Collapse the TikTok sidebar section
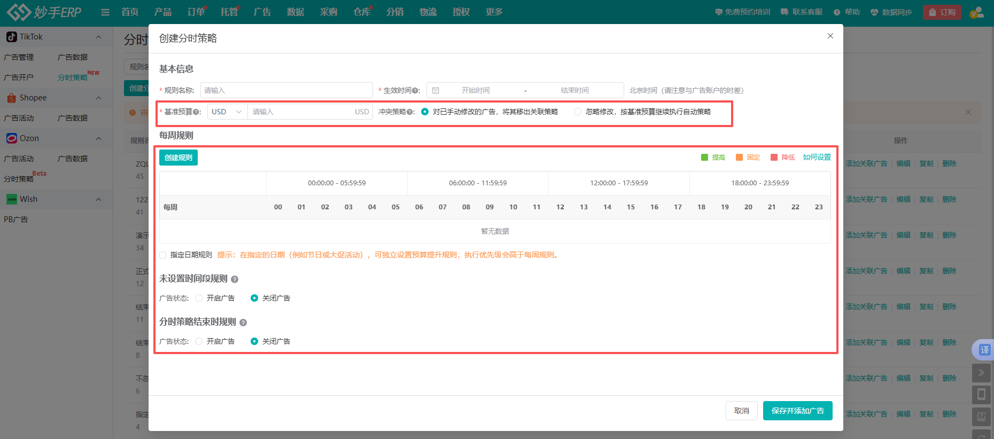The width and height of the screenshot is (994, 439). (x=98, y=37)
